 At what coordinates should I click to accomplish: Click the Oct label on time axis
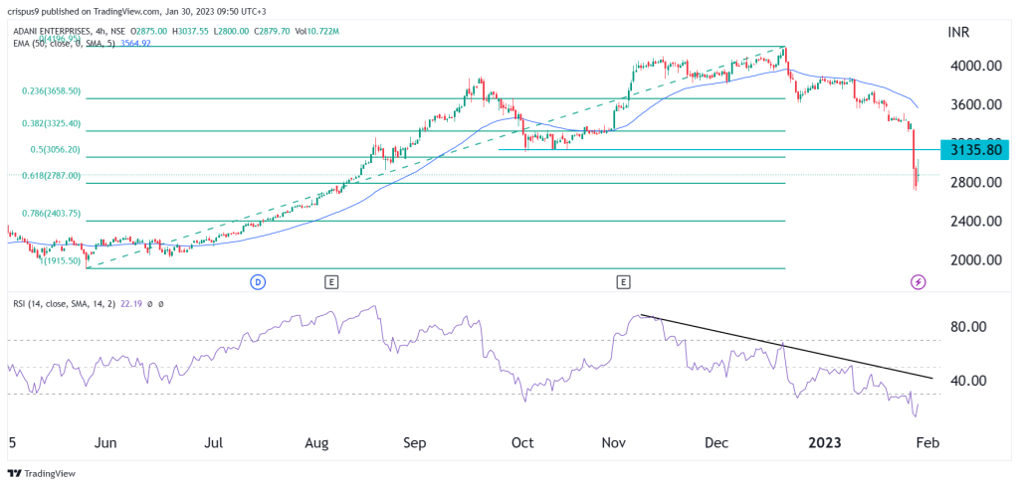click(522, 443)
